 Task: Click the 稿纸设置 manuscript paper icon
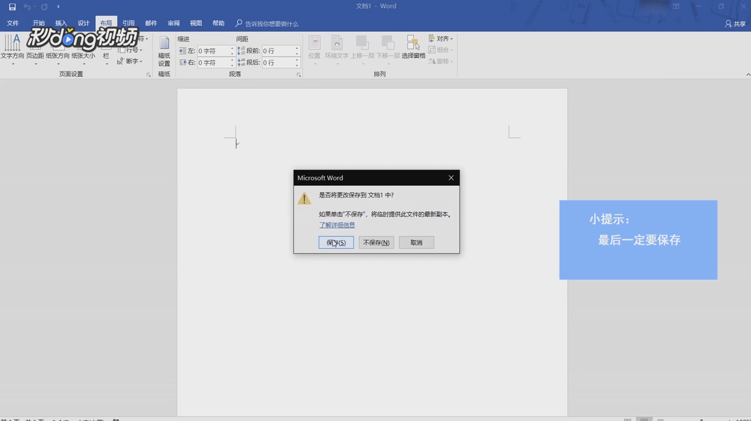coord(164,50)
